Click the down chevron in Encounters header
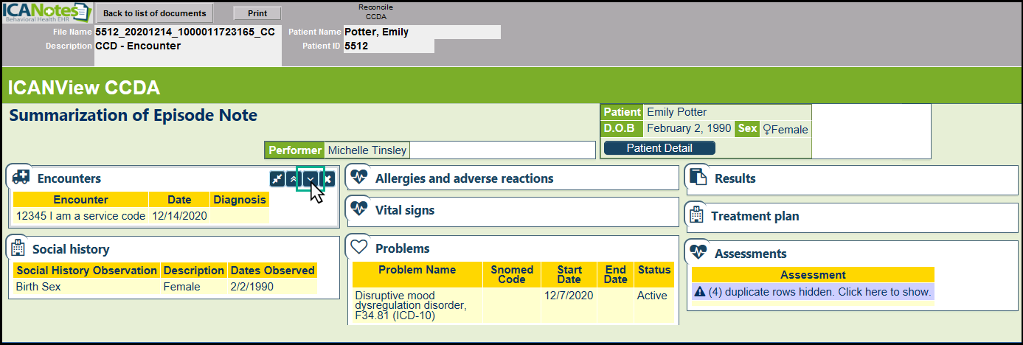Image resolution: width=1023 pixels, height=345 pixels. [x=311, y=179]
